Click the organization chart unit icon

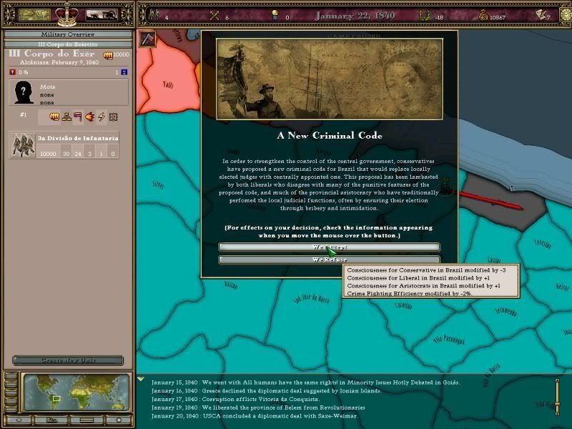coord(66,117)
